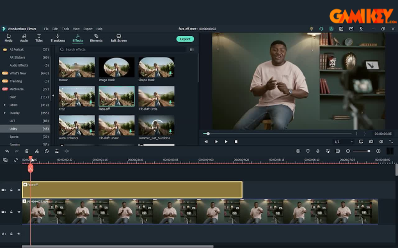The image size is (398, 248).
Task: Click the preview volume speaker icon
Action: tap(381, 142)
